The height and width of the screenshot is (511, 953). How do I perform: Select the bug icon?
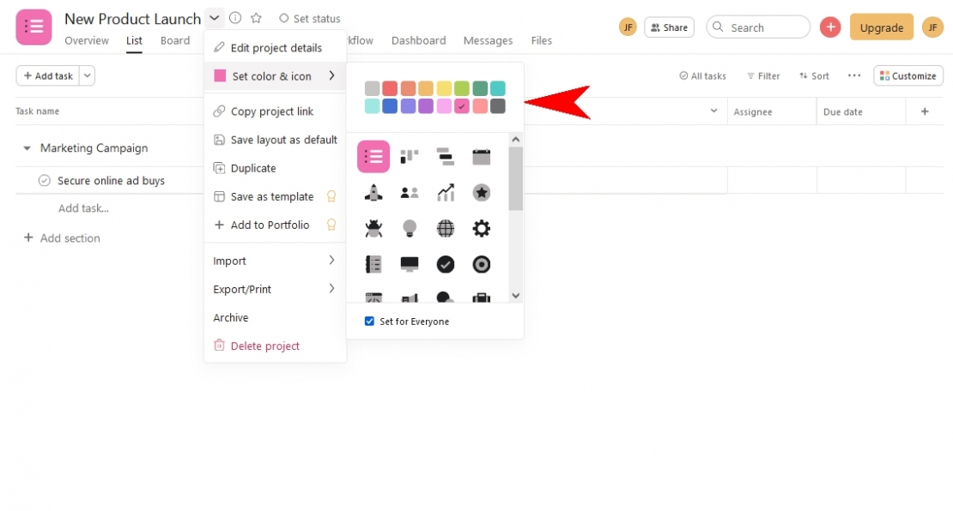(x=373, y=228)
